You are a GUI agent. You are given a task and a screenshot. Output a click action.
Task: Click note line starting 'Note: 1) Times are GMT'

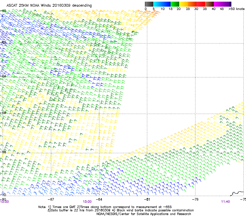pyautogui.click(x=105, y=207)
